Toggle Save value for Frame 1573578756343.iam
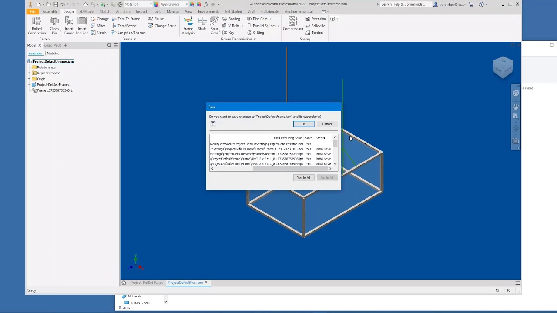This screenshot has width=557, height=313. pyautogui.click(x=309, y=149)
